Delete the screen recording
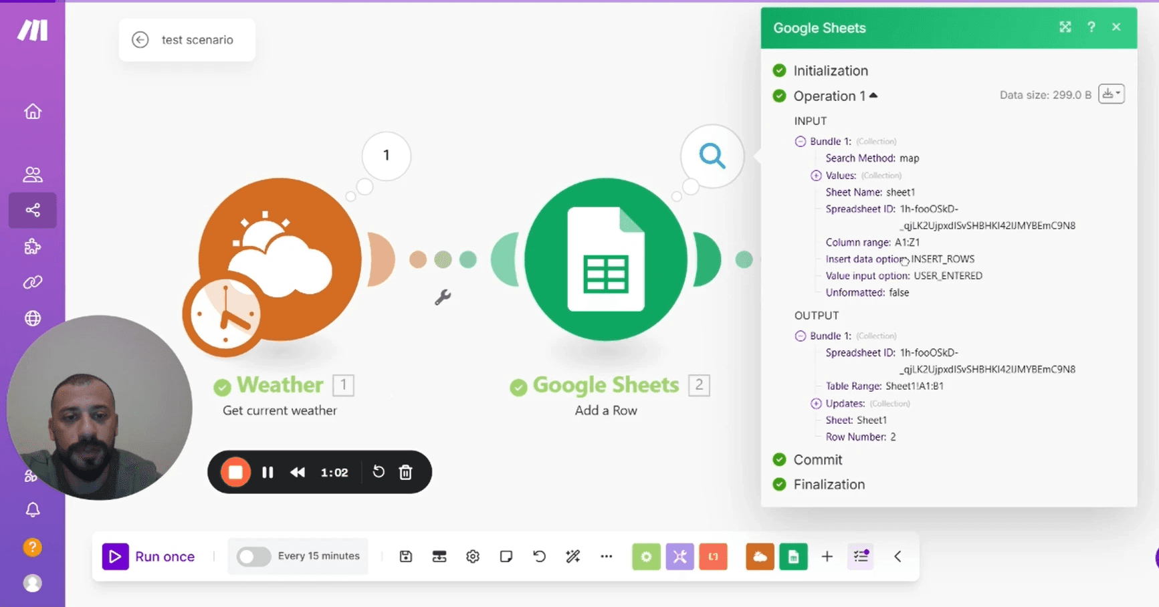 (405, 473)
